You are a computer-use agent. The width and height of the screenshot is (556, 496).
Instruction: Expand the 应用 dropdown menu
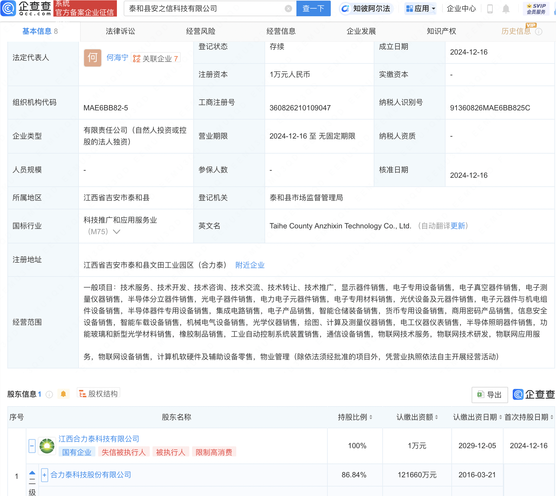[x=421, y=9]
